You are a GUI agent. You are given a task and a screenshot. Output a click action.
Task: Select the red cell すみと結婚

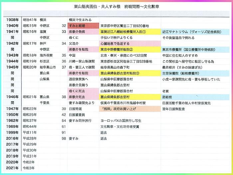click(x=83, y=26)
